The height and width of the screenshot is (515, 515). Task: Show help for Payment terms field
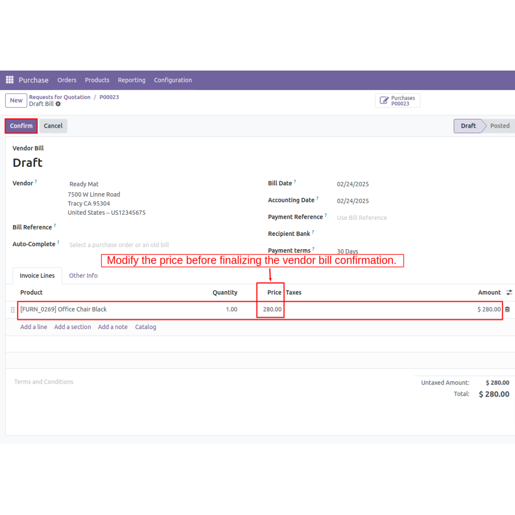313,249
